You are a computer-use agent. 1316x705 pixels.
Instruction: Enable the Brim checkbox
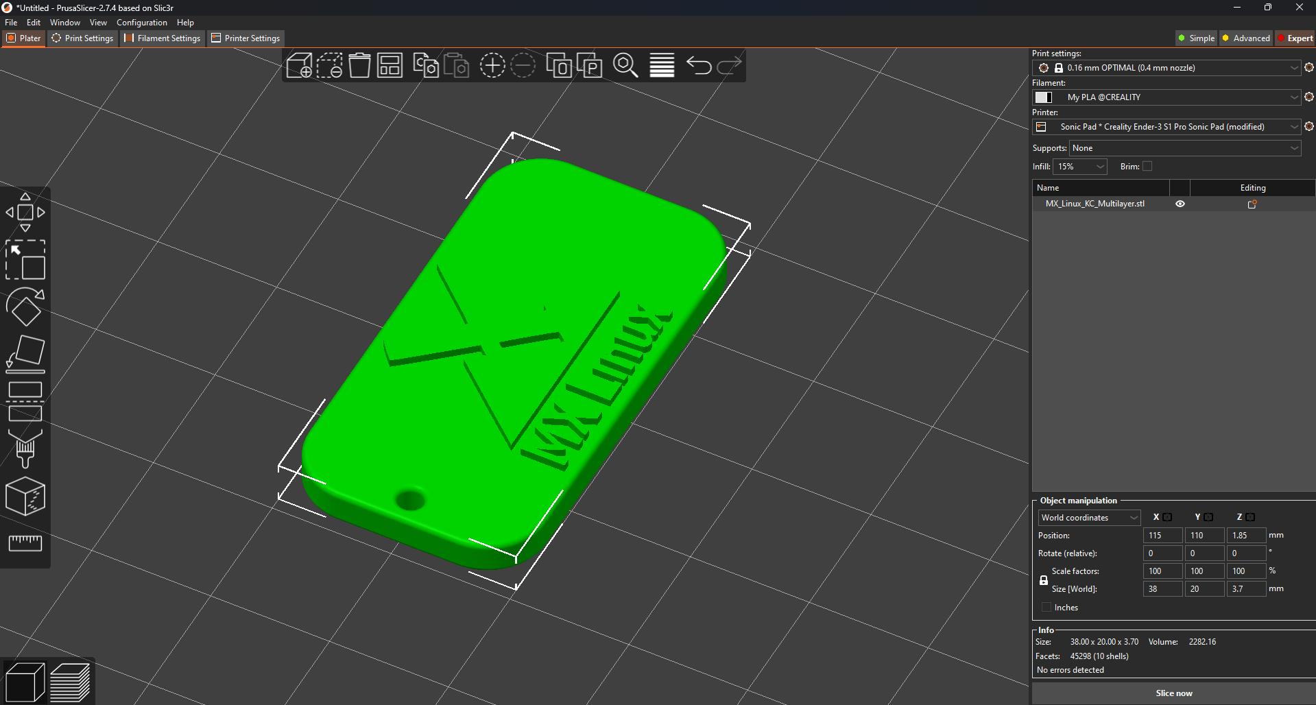(x=1146, y=166)
